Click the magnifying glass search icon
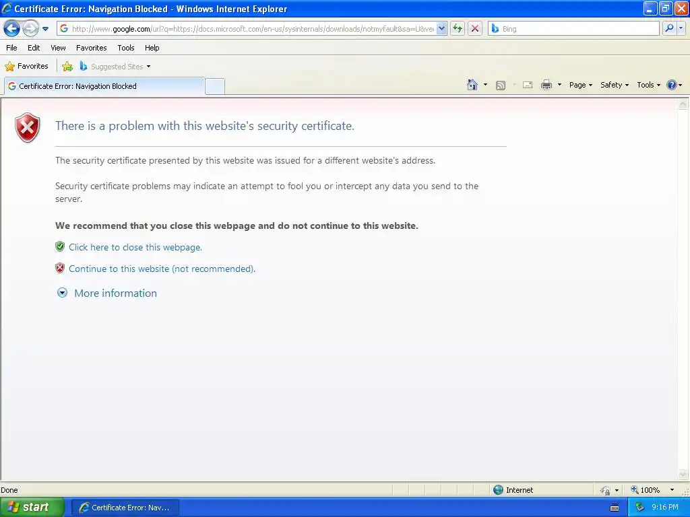The width and height of the screenshot is (690, 517). pyautogui.click(x=669, y=29)
